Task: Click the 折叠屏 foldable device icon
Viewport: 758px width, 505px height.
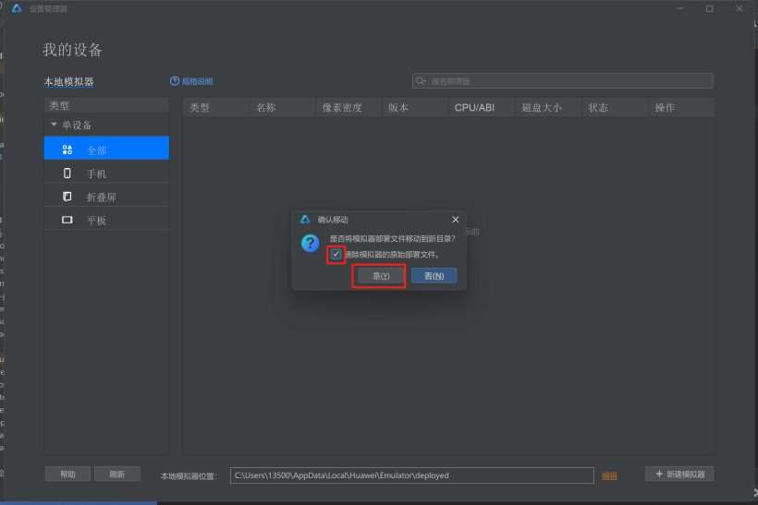Action: click(67, 197)
